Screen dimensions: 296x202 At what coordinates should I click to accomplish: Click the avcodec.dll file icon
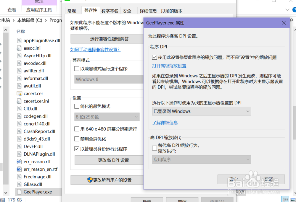point(19,63)
